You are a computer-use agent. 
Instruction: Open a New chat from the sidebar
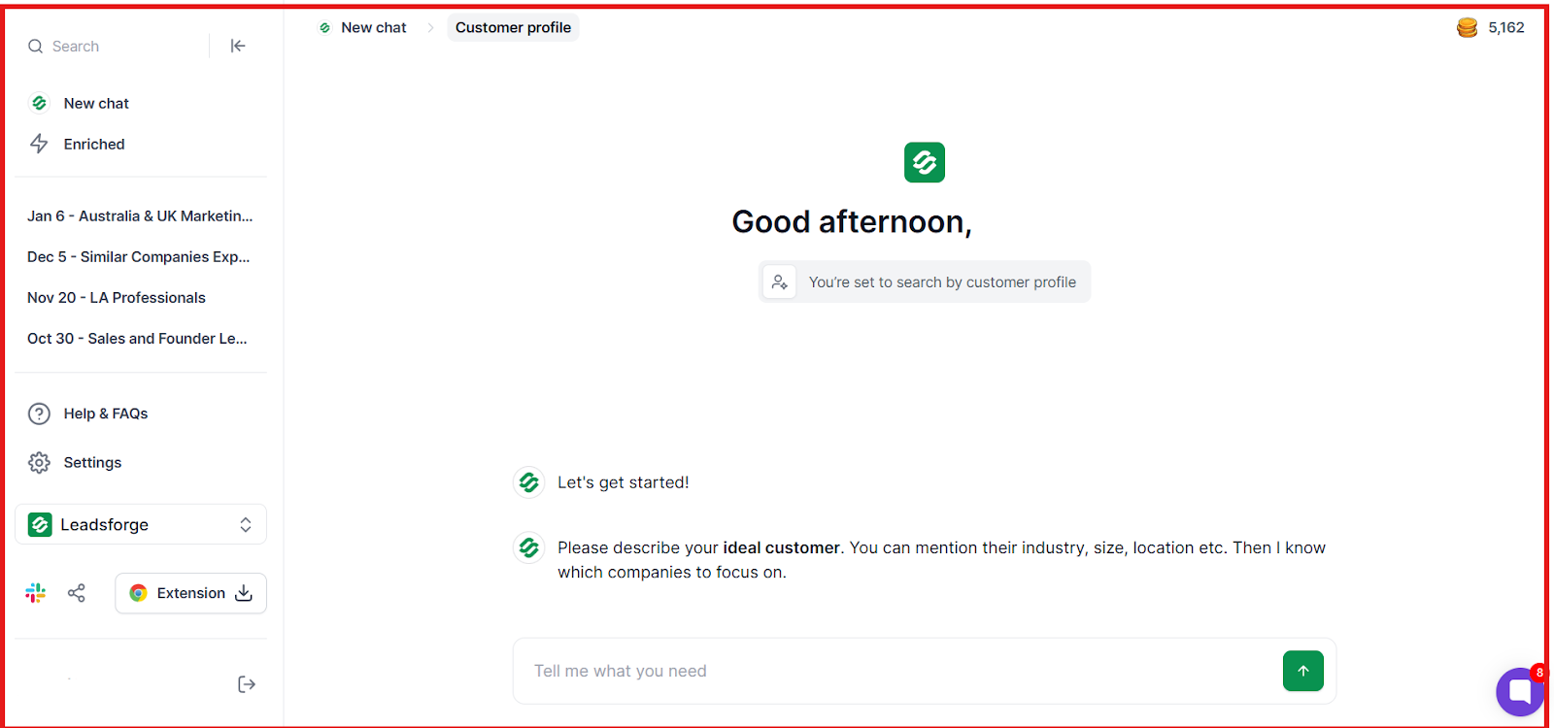[x=95, y=103]
